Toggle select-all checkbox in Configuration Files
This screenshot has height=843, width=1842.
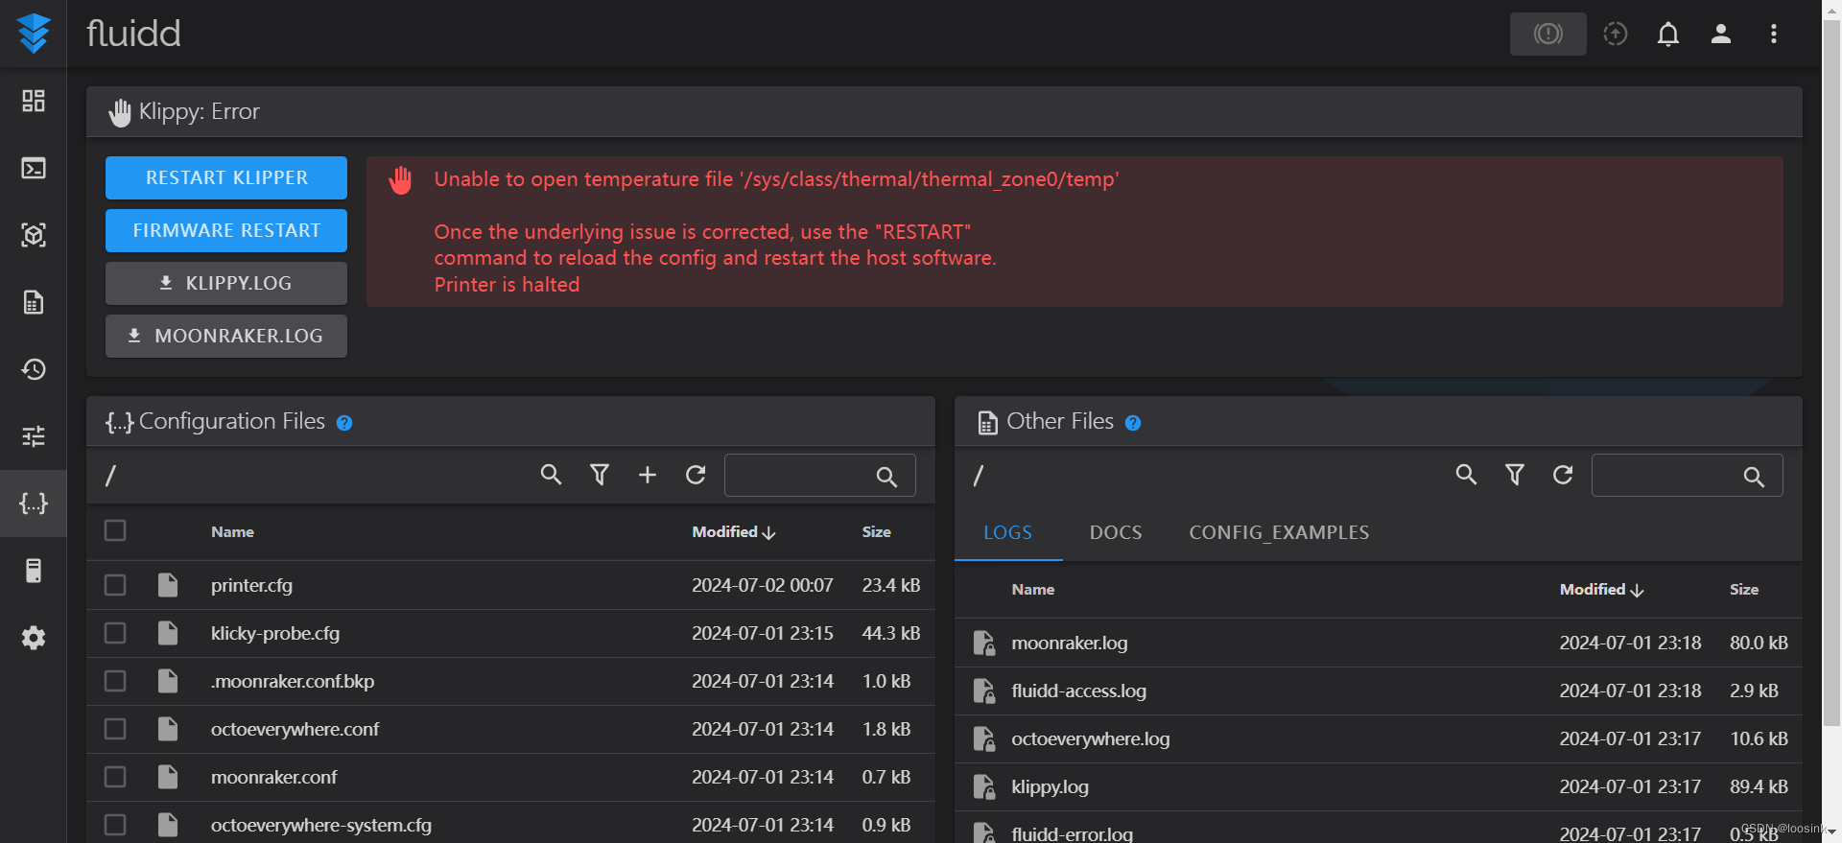coord(115,530)
